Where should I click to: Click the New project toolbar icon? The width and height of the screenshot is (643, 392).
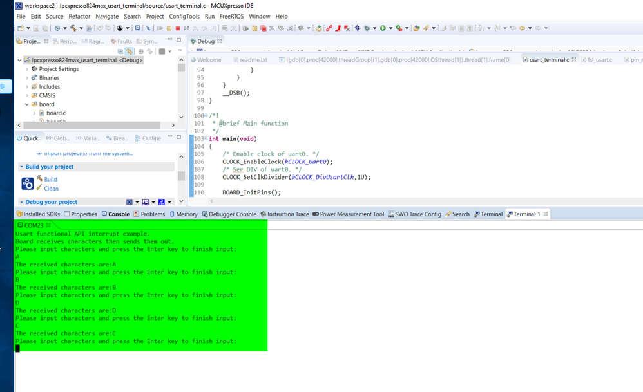21,28
